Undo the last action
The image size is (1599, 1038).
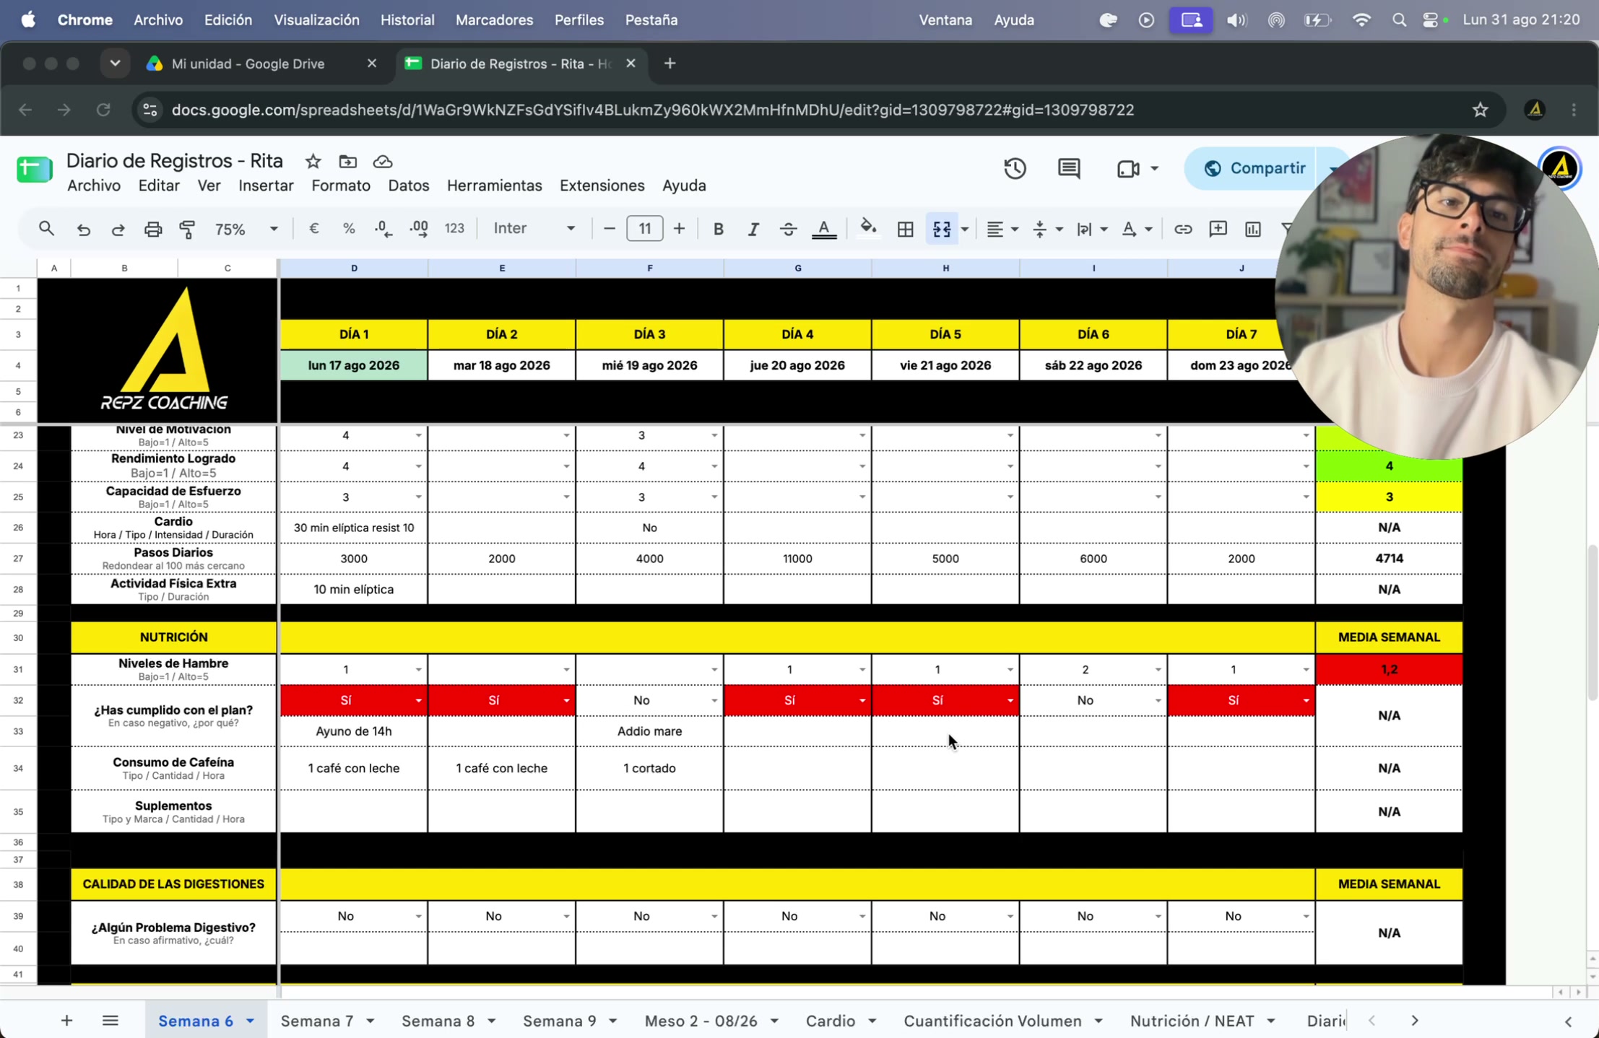tap(83, 229)
